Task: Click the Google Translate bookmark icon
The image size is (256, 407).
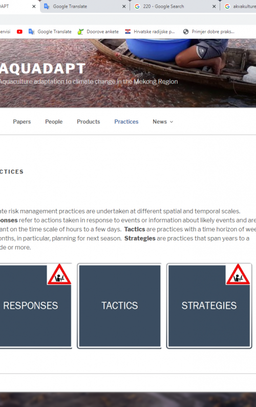Action: click(31, 32)
